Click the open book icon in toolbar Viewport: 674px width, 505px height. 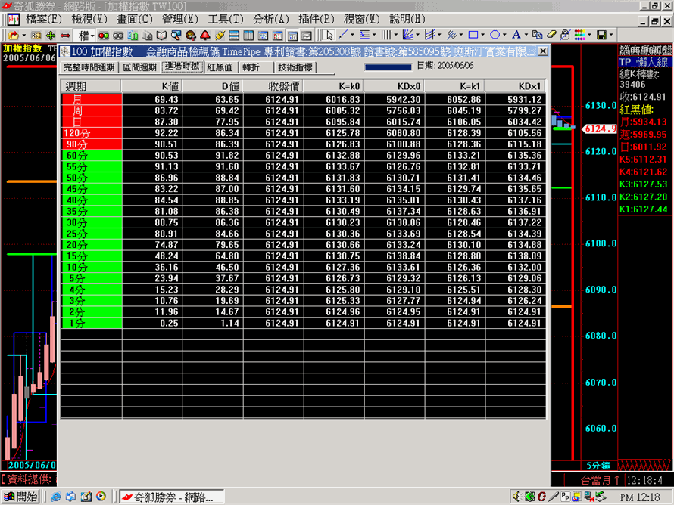[161, 35]
